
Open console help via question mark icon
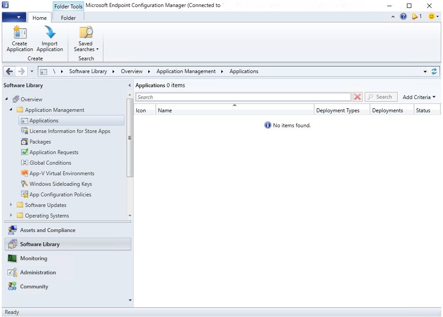[x=403, y=16]
